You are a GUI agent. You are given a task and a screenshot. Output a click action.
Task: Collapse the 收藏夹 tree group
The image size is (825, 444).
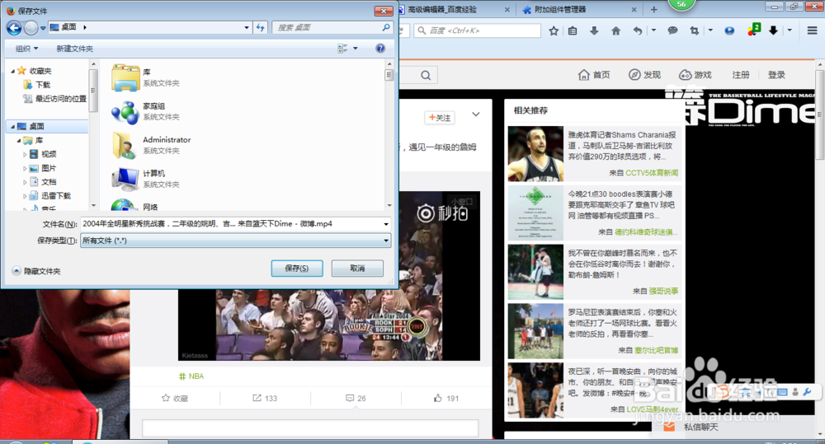click(x=12, y=71)
